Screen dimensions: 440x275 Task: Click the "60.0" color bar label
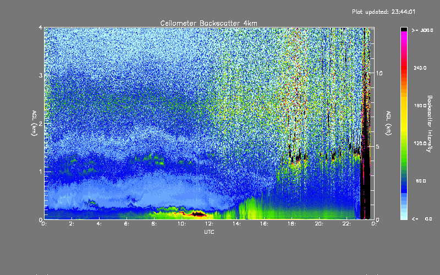[x=421, y=181]
